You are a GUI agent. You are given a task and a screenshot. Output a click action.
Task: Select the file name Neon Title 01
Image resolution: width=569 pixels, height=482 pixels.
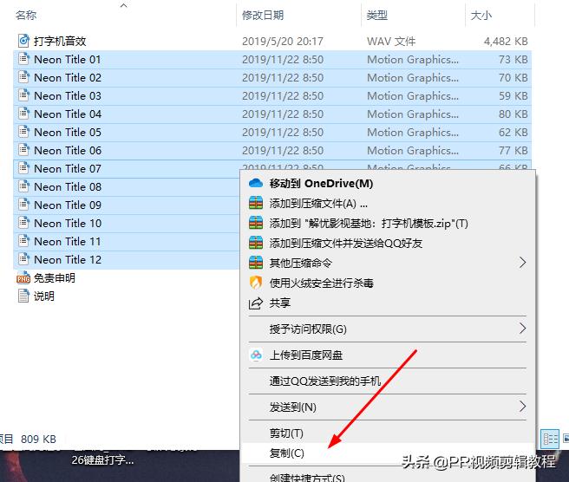(x=68, y=59)
